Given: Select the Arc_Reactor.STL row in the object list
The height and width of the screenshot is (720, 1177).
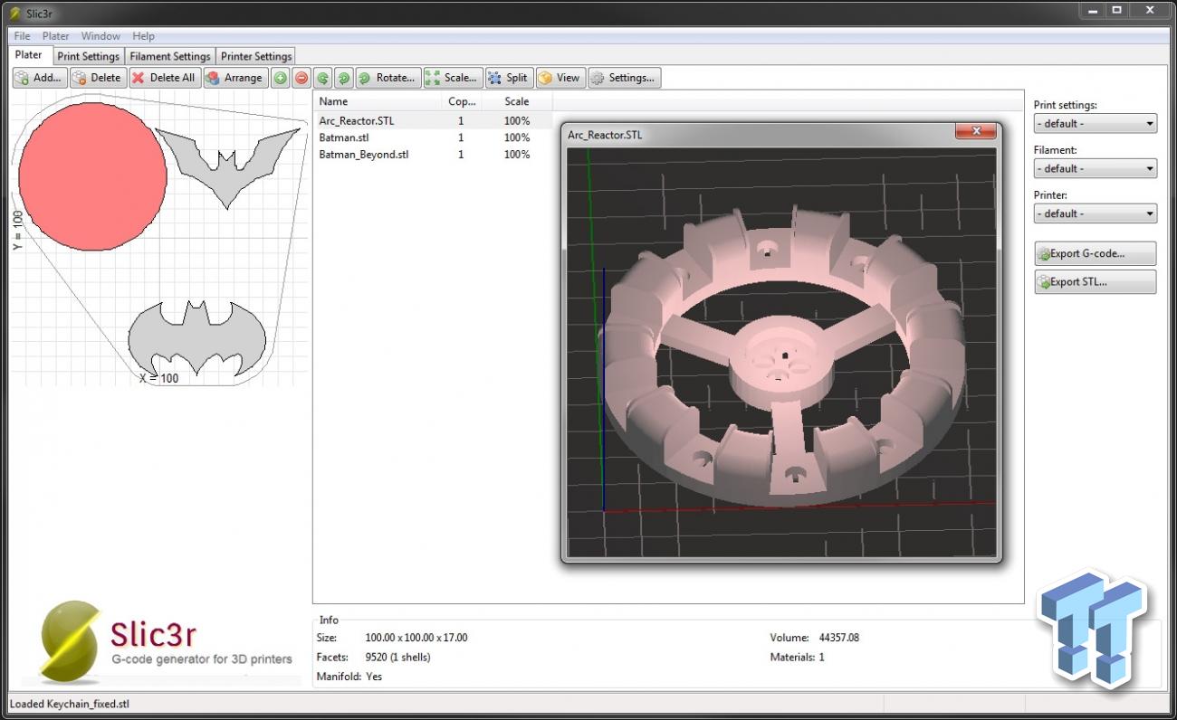Looking at the screenshot, I should pos(433,120).
